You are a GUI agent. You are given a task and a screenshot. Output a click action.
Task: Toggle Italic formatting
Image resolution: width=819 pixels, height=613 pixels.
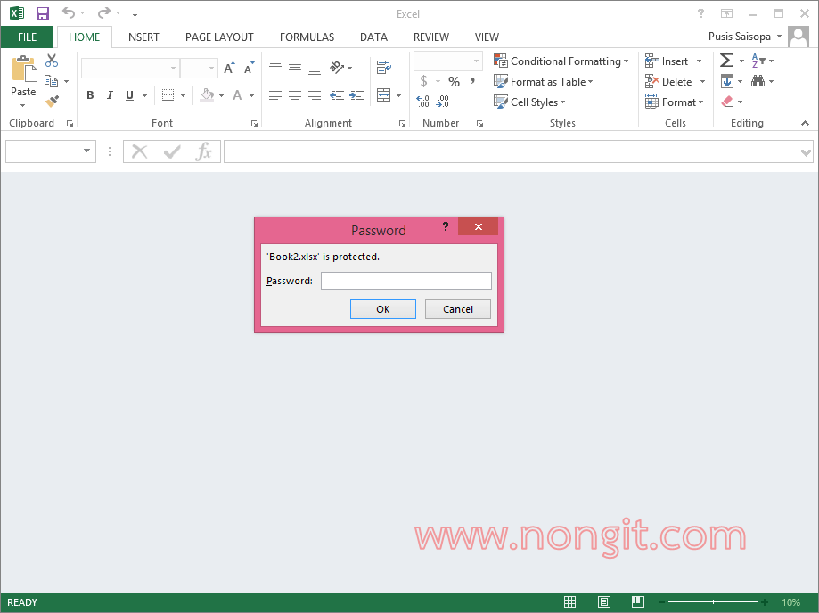coord(110,95)
